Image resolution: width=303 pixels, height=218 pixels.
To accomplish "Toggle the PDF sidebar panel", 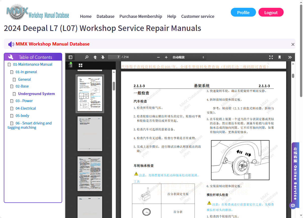I will [x=70, y=57].
